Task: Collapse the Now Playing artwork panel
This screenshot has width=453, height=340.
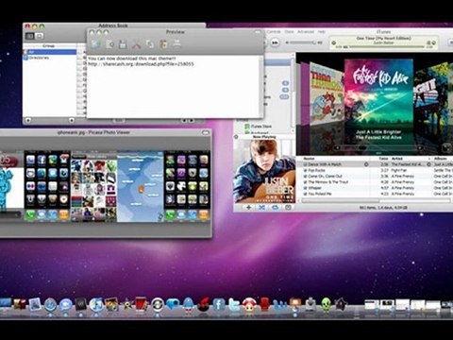Action: (236, 137)
